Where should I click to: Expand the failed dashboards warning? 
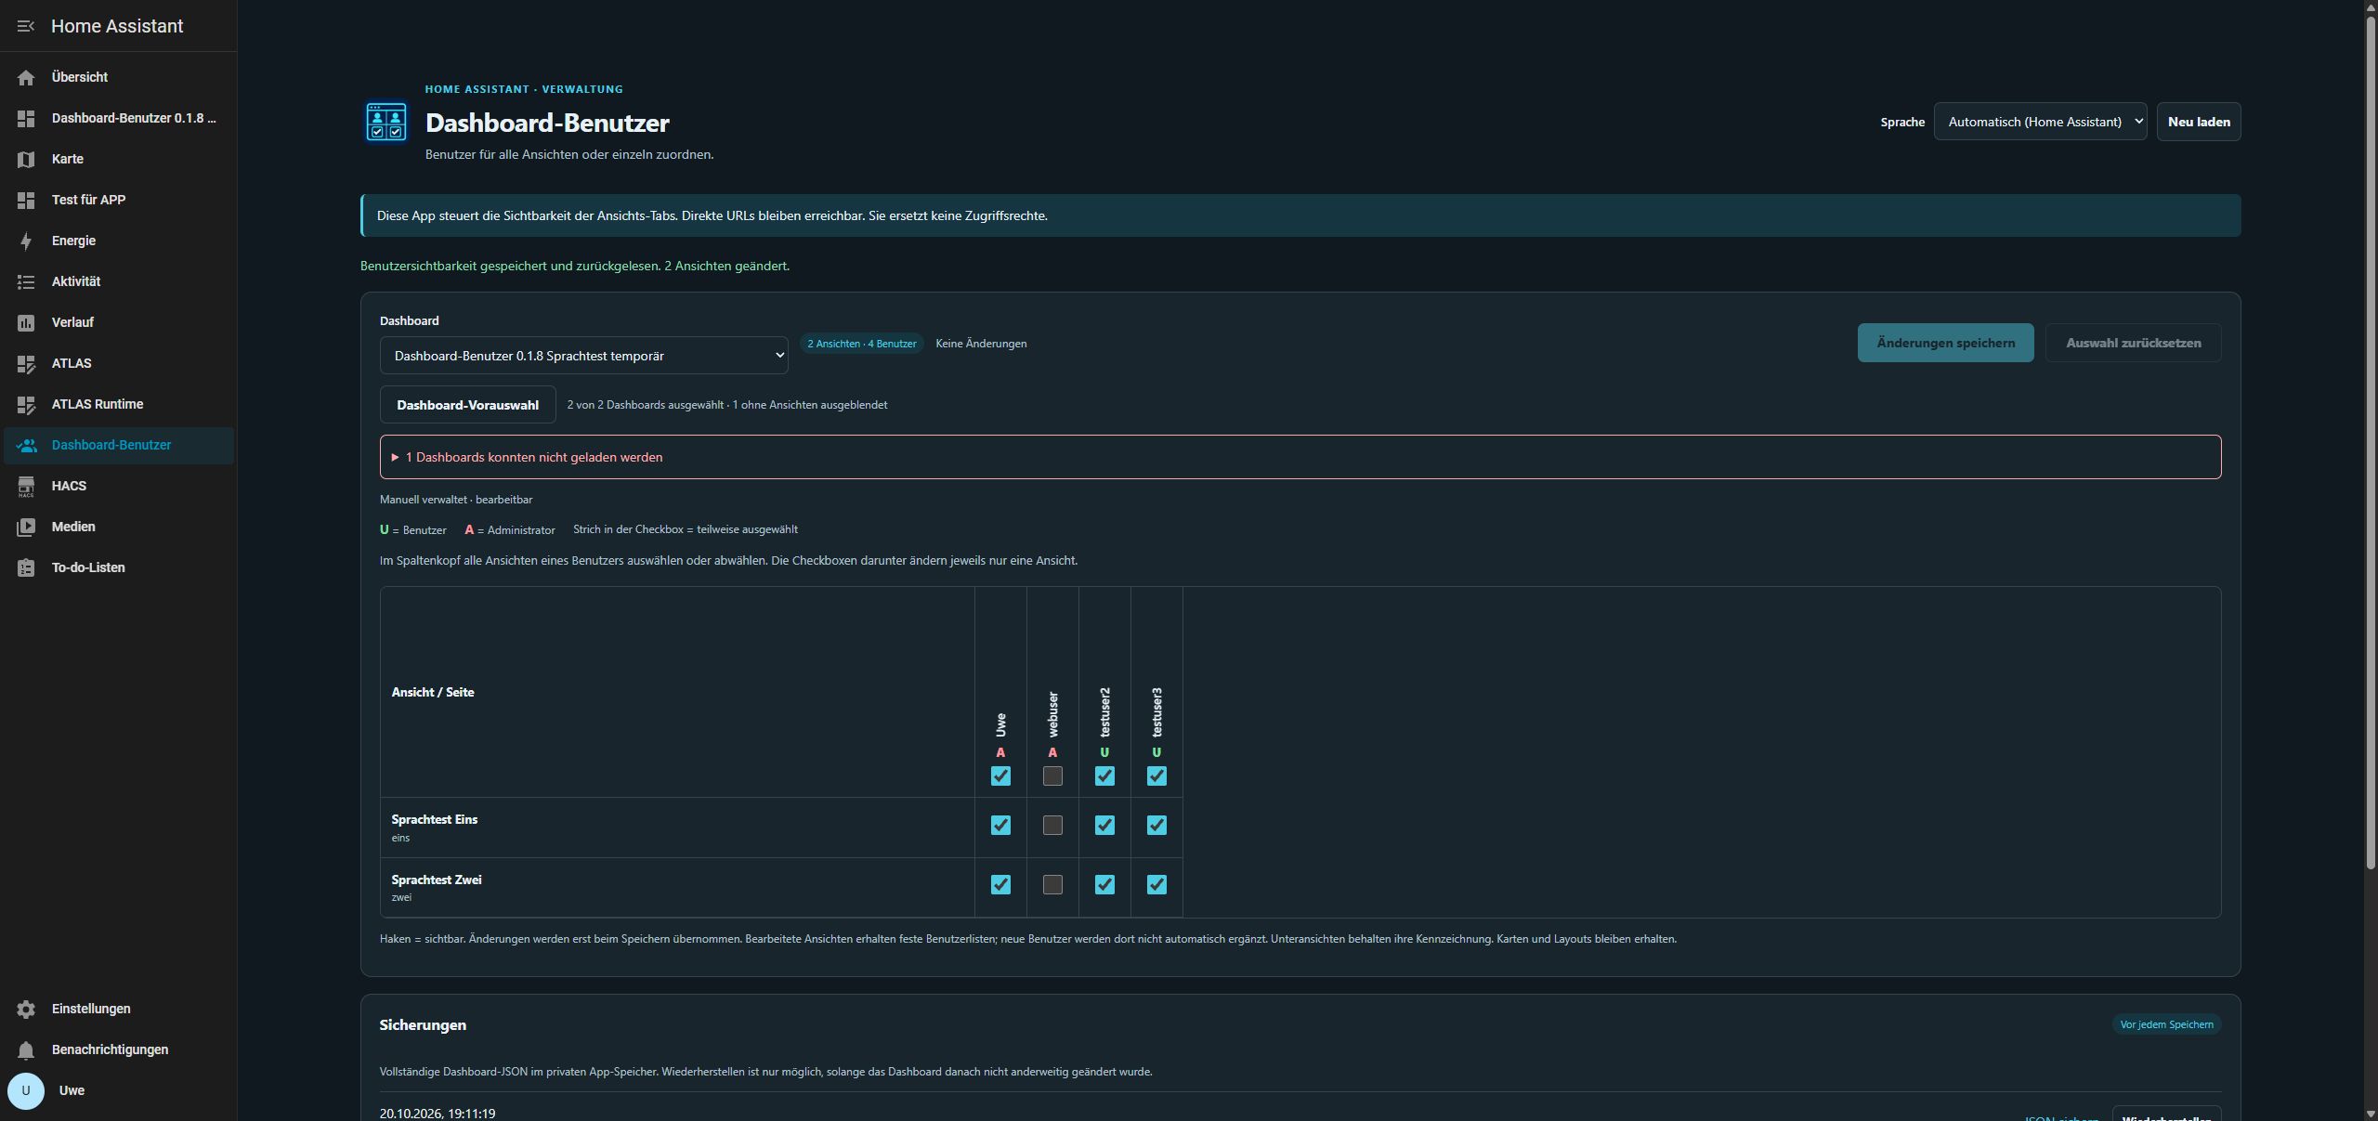pos(1300,457)
